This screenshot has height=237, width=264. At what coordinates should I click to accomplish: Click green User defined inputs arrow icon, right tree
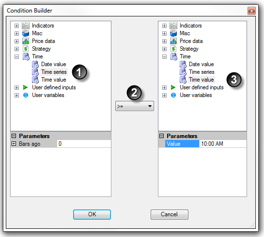point(173,87)
